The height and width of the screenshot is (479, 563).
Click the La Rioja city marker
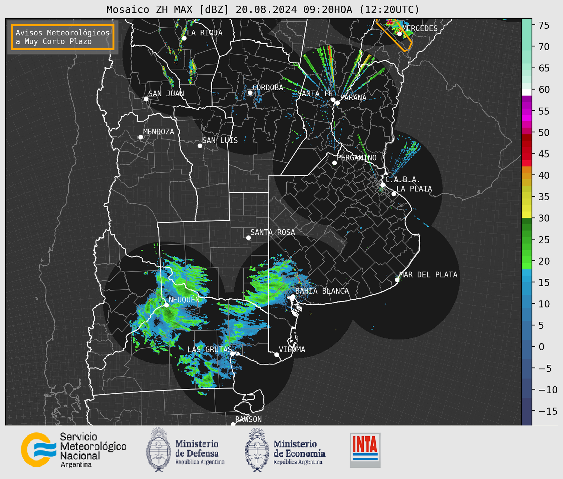184,38
